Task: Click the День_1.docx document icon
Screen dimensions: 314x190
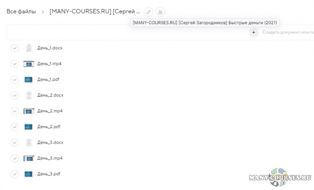Action: (28, 48)
